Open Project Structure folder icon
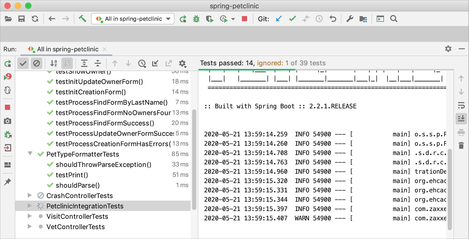 [363, 19]
